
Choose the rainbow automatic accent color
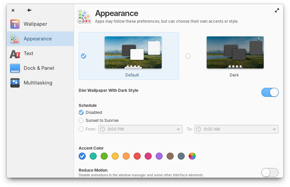point(192,156)
